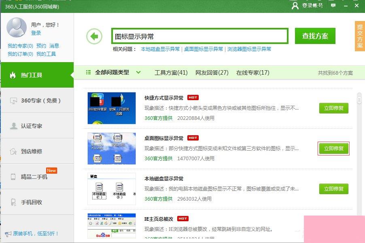Click the 20220884人使用 usage count
365x243 pixels.
coord(196,118)
